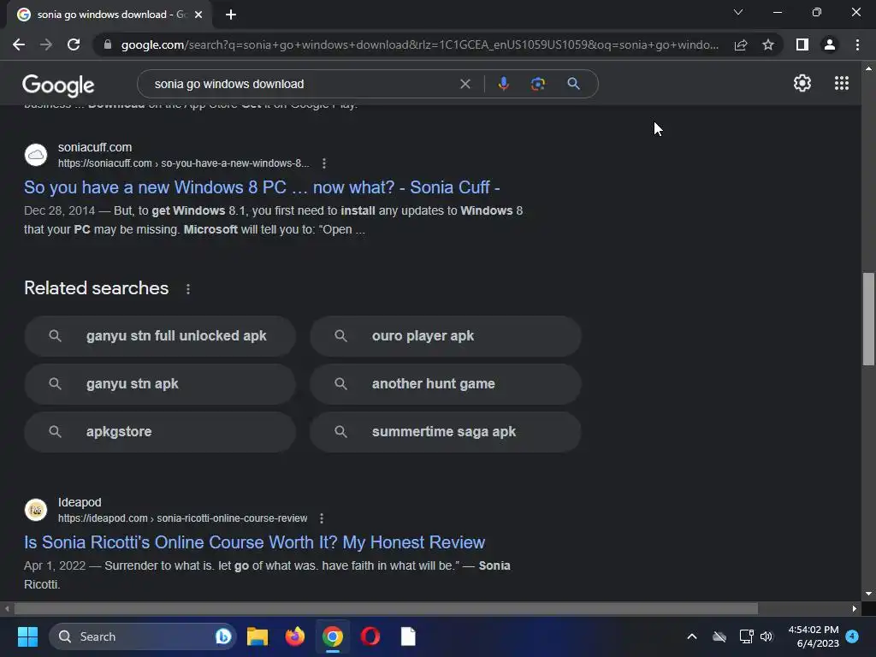Open the soniacuff.com result's more options
Viewport: 876px width, 657px height.
[324, 163]
